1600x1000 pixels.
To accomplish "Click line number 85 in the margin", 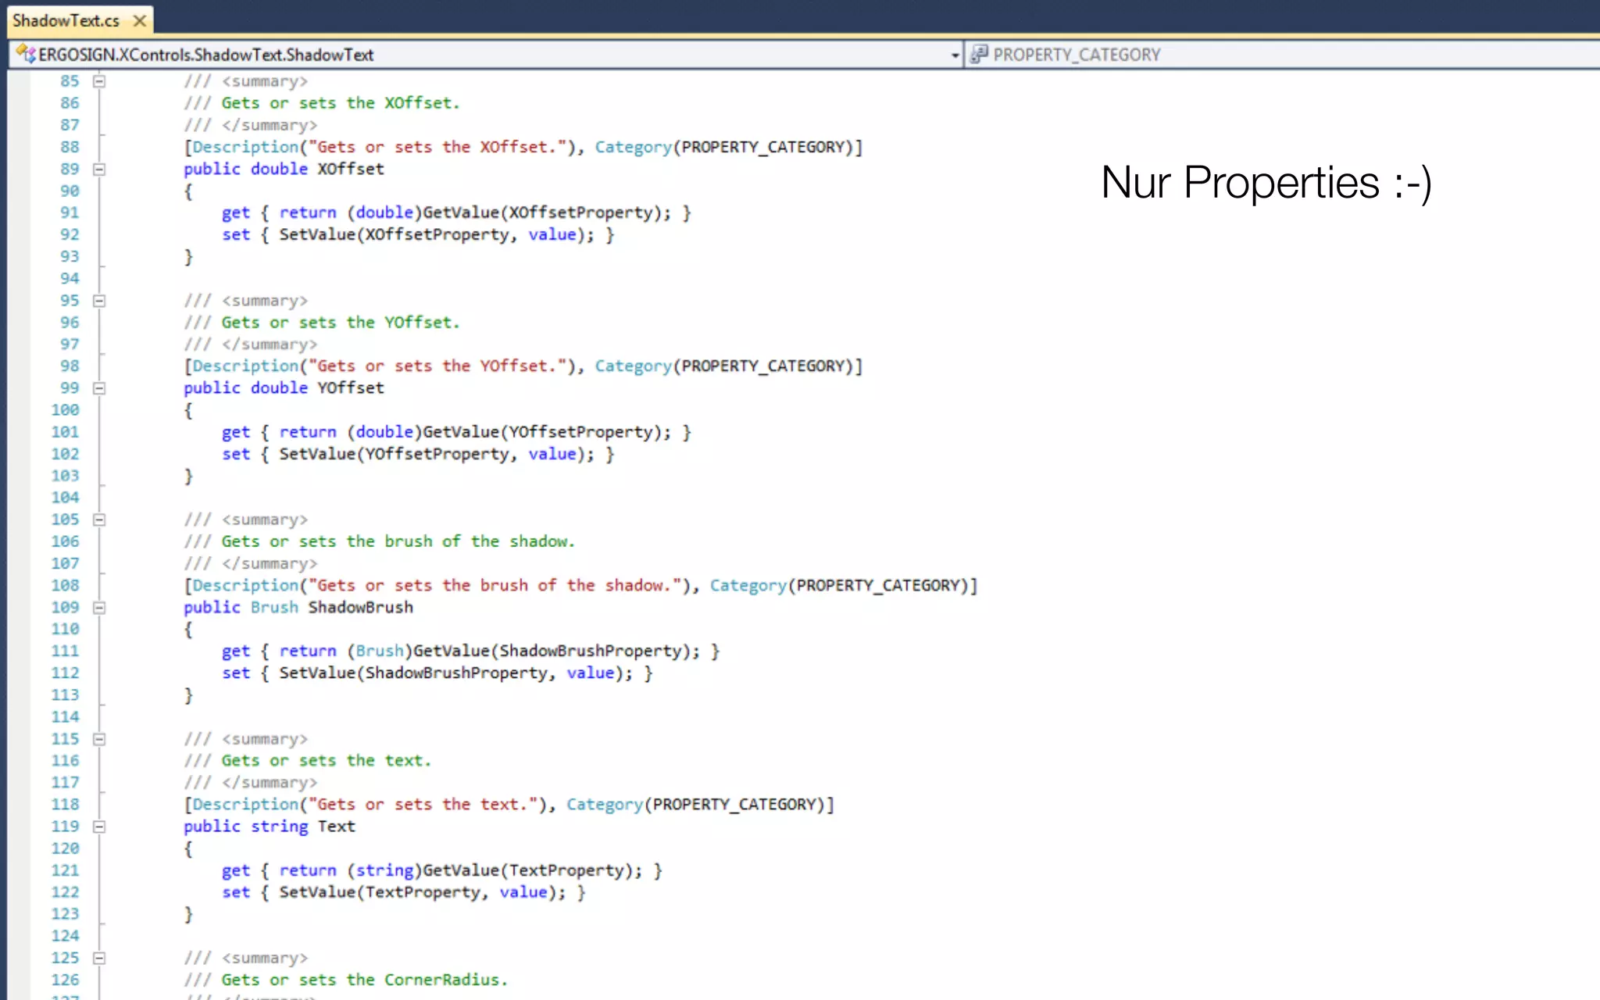I will 70,81.
